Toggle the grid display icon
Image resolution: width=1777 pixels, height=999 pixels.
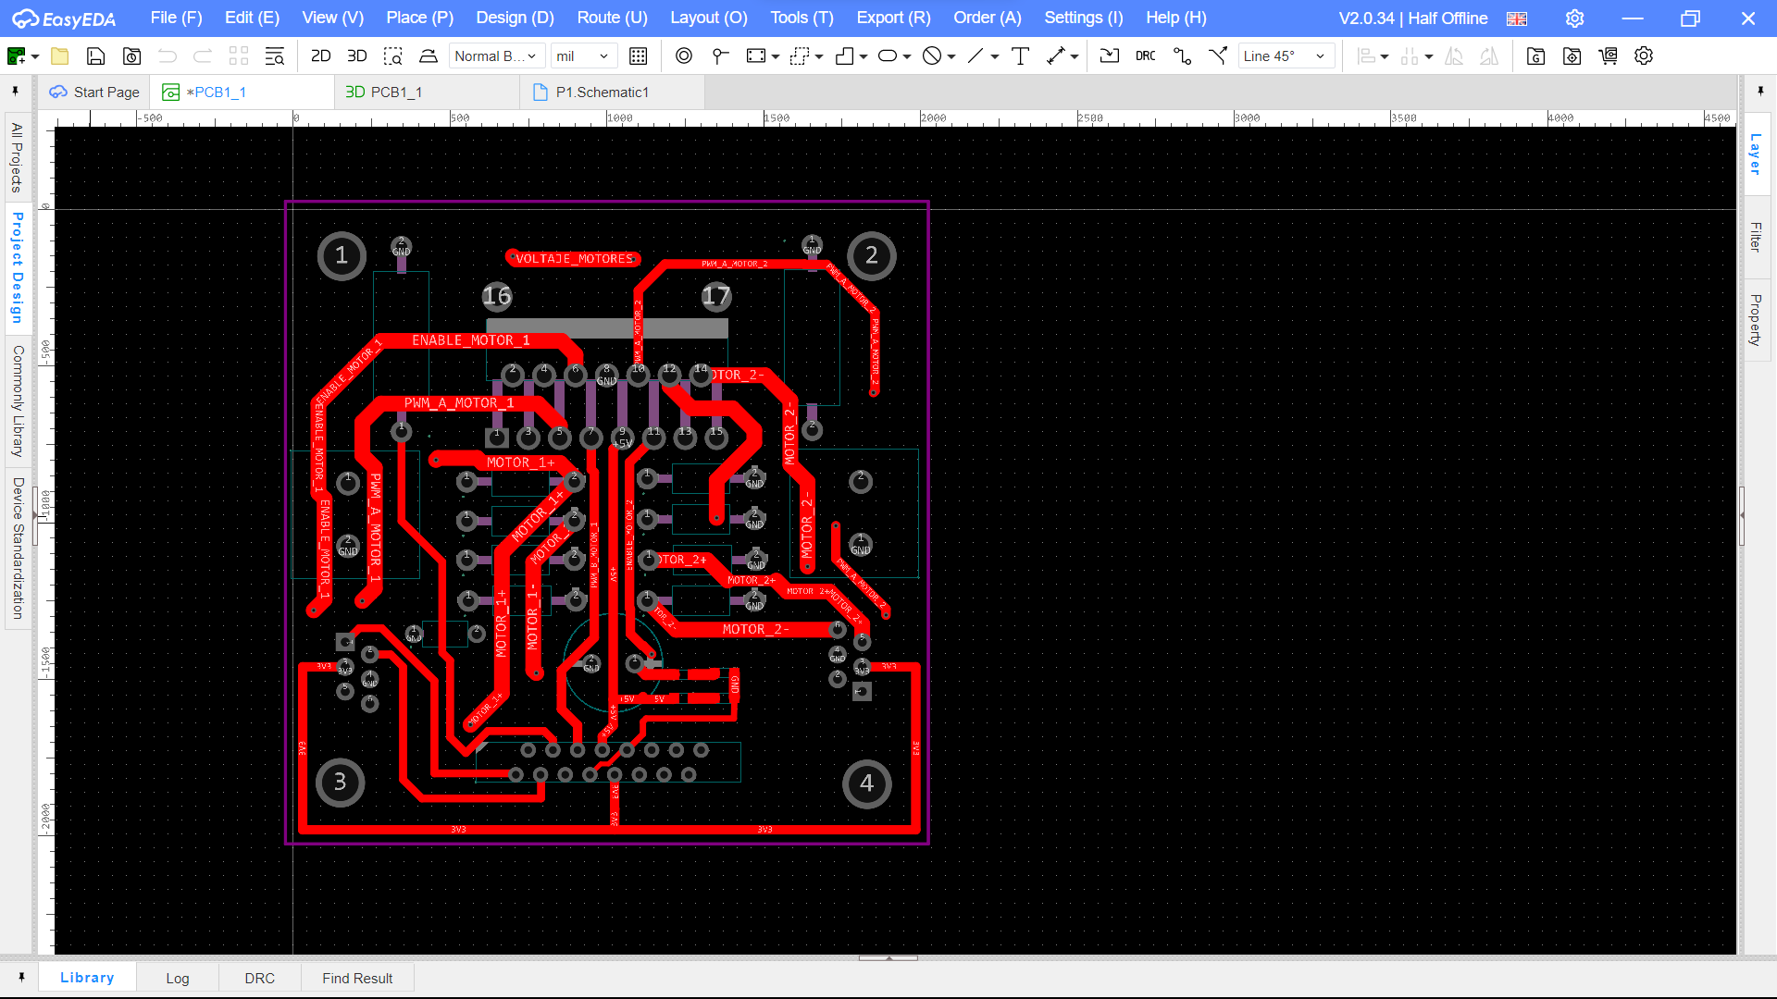tap(638, 56)
